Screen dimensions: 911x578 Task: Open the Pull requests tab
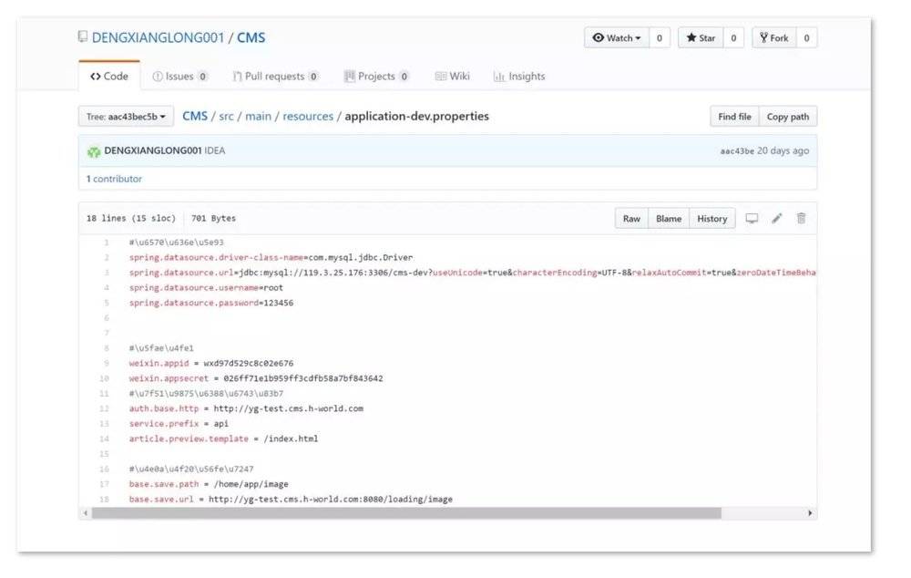[275, 77]
